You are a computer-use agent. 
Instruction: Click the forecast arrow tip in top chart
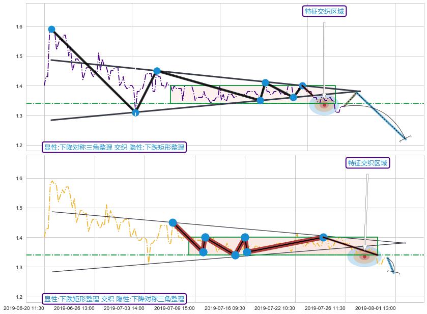pyautogui.click(x=405, y=138)
